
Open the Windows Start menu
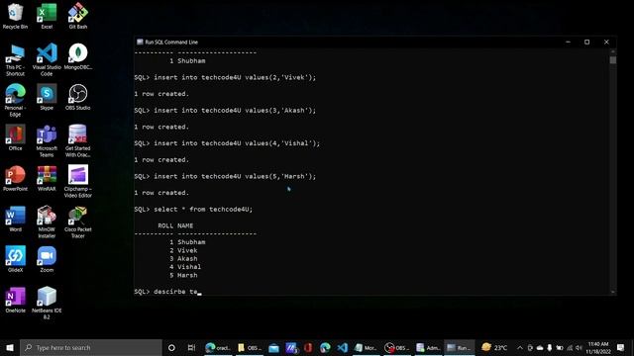10,347
